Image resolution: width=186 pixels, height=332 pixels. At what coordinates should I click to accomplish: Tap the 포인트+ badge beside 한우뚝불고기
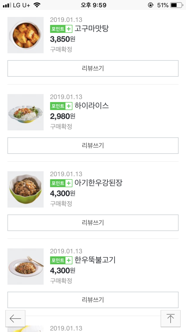pyautogui.click(x=61, y=260)
